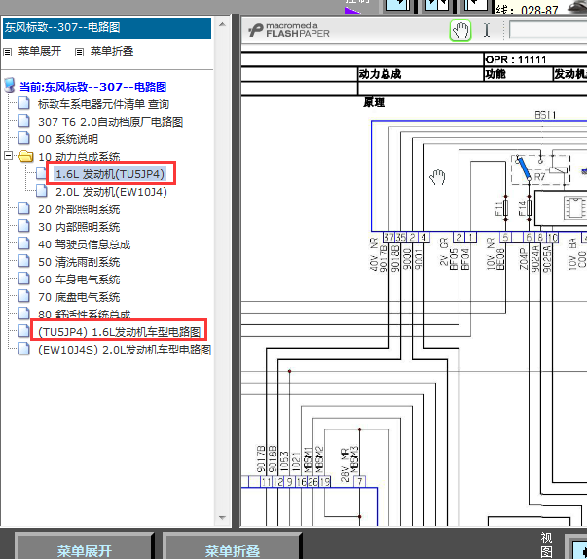Click page icon beside 60 车身电气系统

point(24,279)
